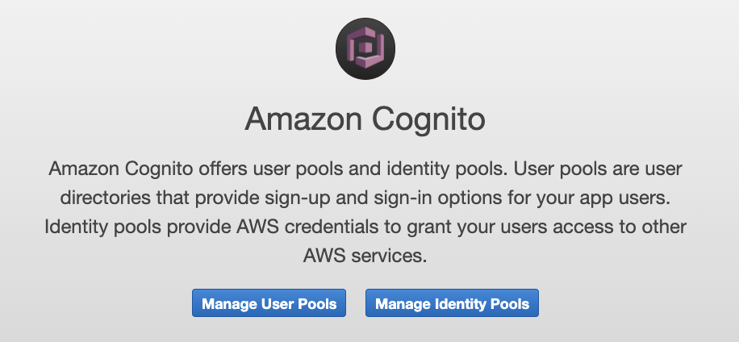The height and width of the screenshot is (342, 739).
Task: Click the first line of the description paragraph
Action: (365, 169)
